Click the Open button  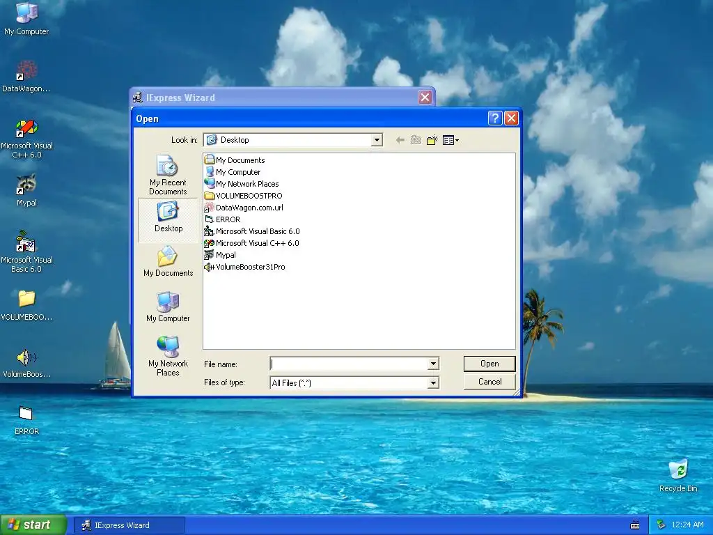click(x=489, y=364)
